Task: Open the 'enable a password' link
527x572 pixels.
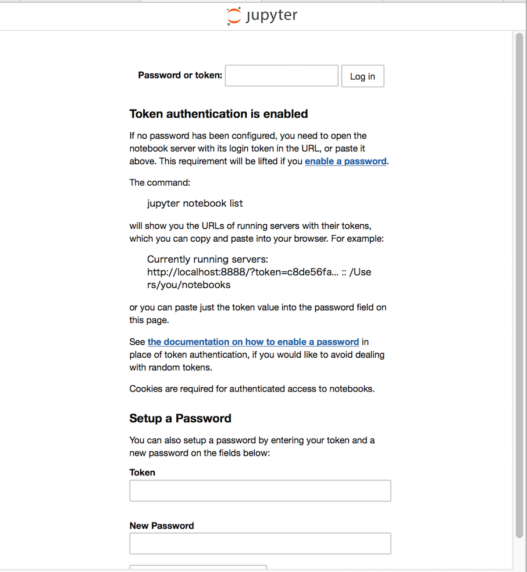Action: coord(346,161)
